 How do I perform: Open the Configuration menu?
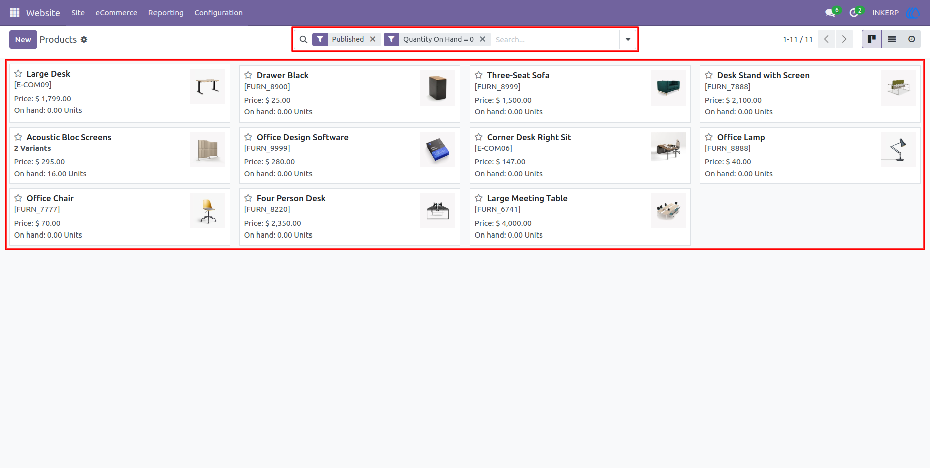pyautogui.click(x=218, y=13)
